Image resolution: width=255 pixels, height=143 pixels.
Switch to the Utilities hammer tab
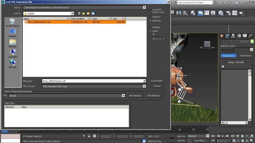tap(251, 36)
